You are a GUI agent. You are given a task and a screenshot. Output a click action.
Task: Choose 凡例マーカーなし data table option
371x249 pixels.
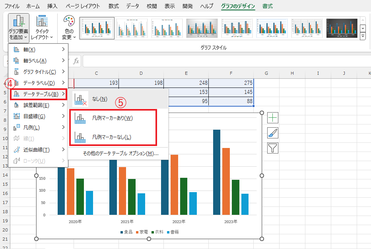(x=112, y=137)
